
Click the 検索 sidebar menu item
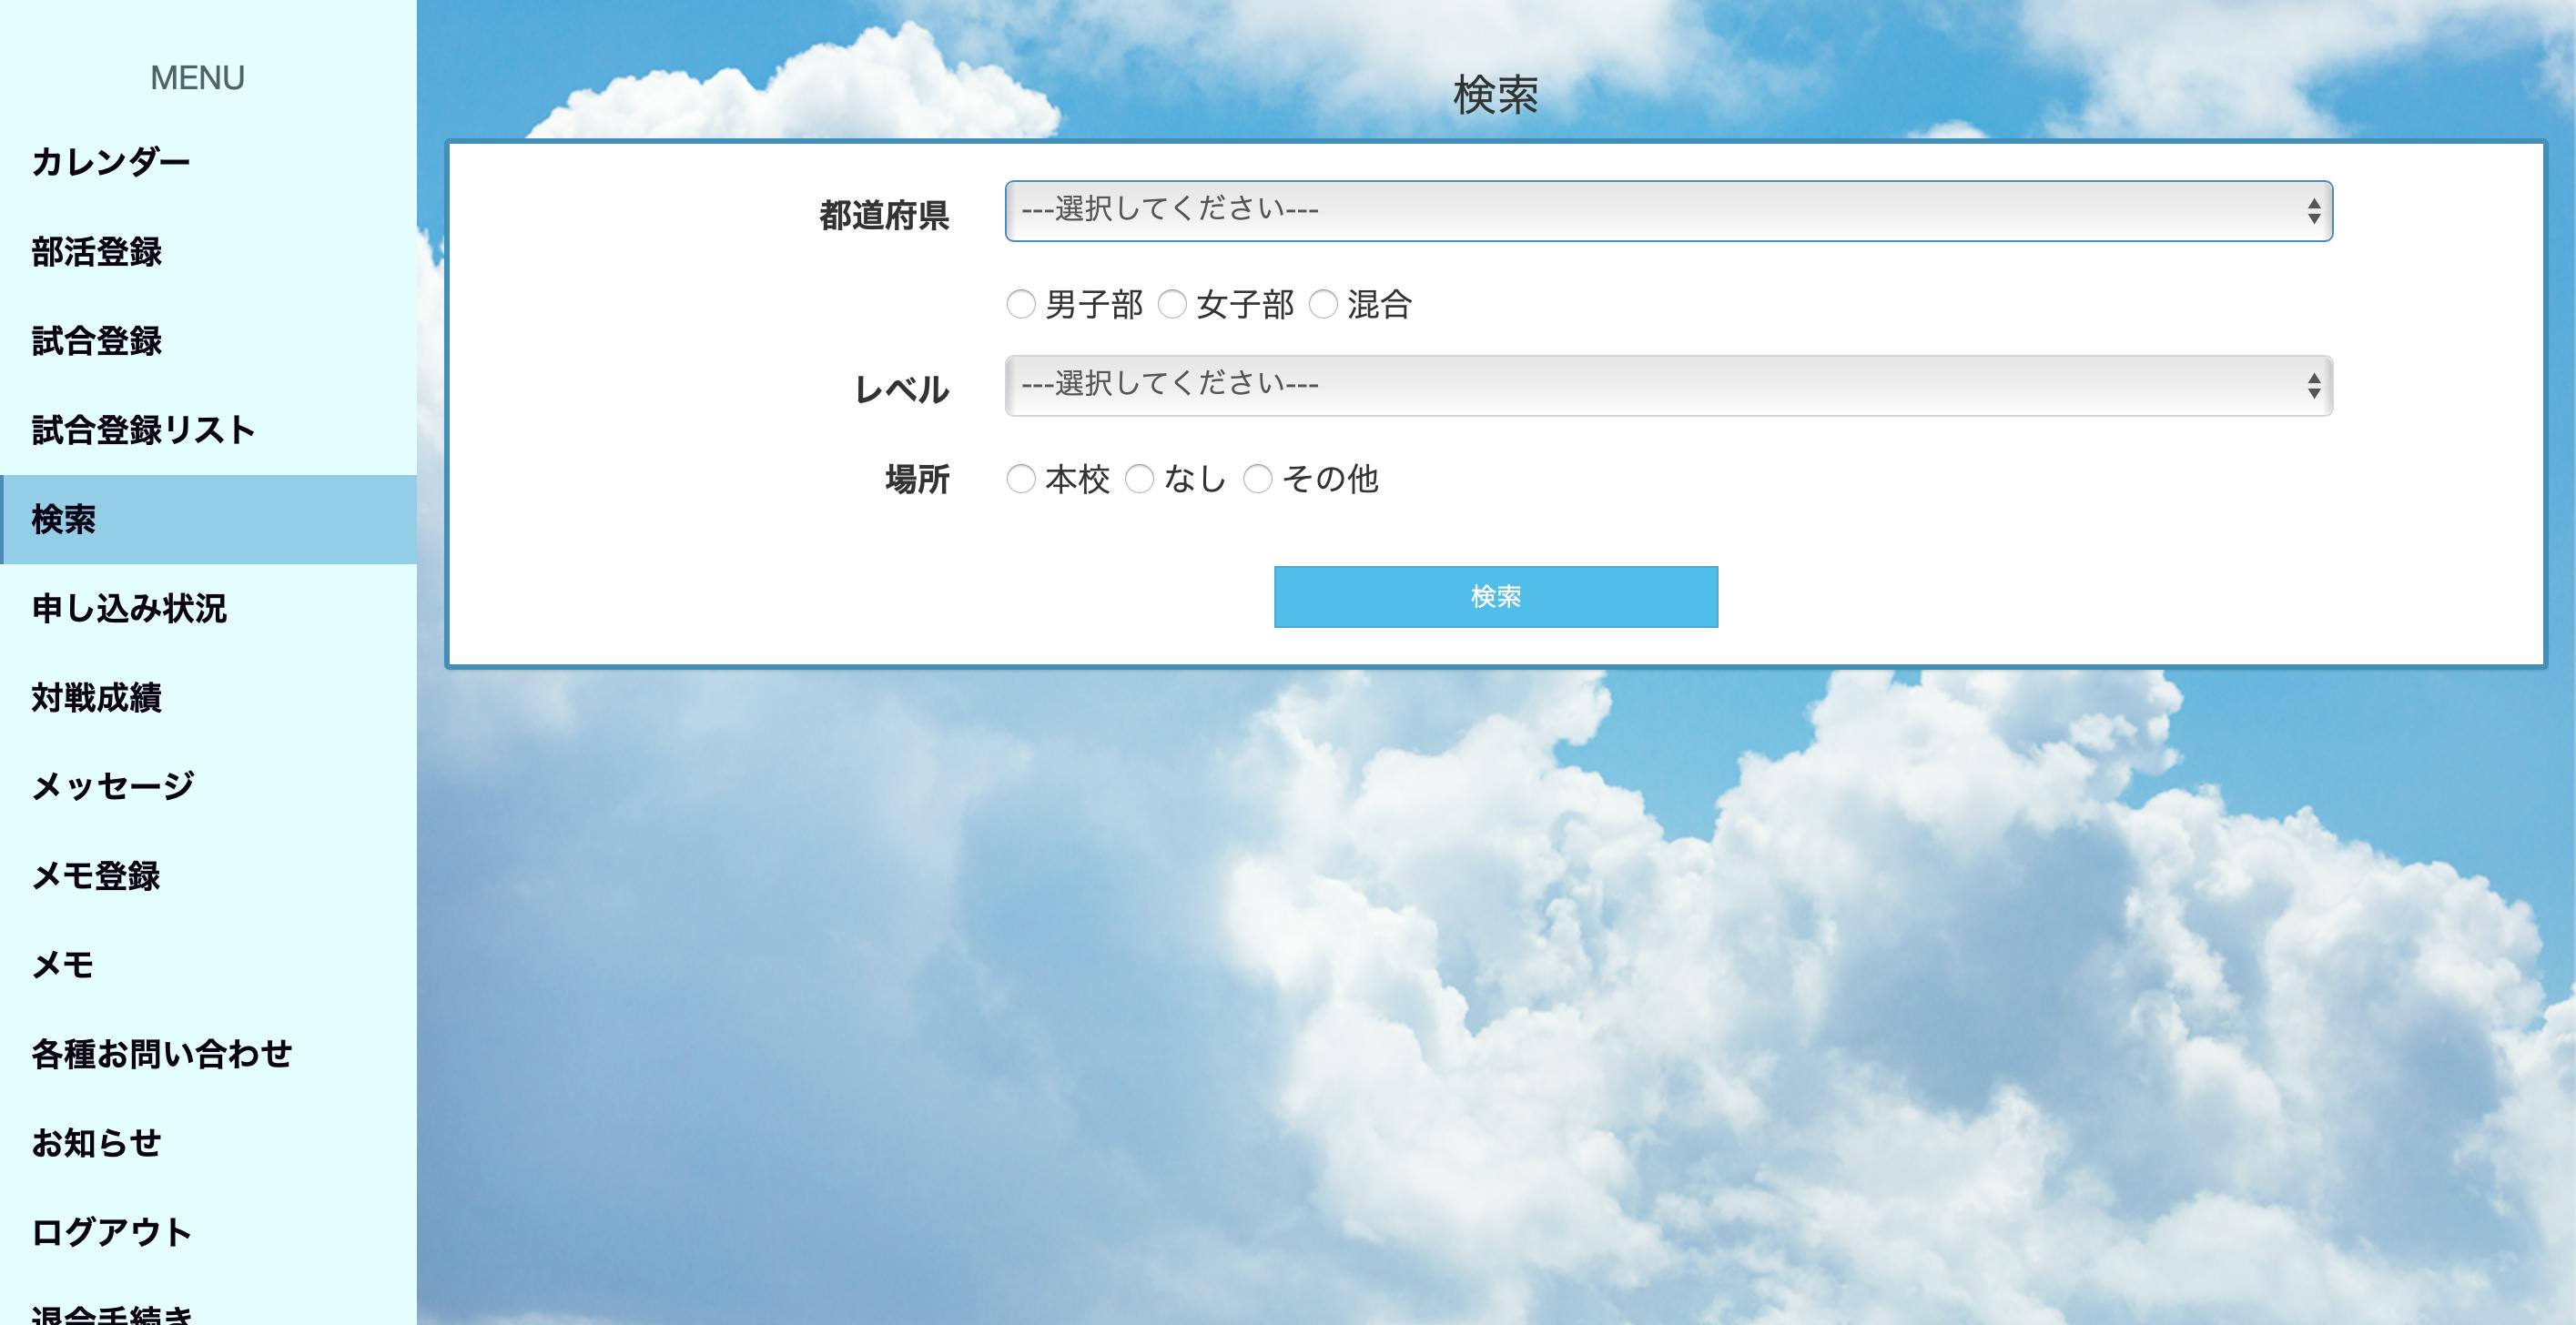coord(208,519)
